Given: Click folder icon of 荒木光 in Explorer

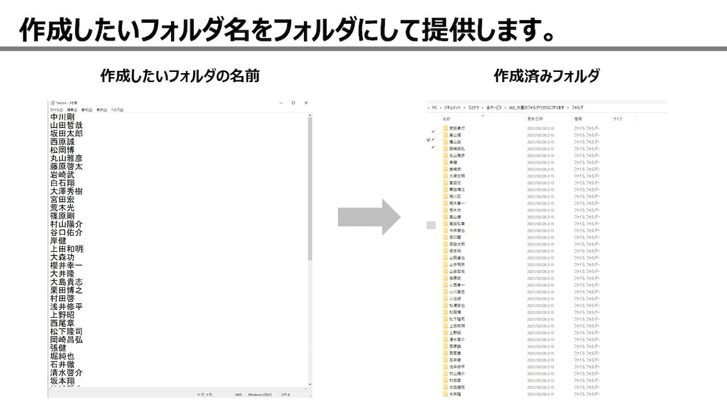Looking at the screenshot, I should tap(445, 210).
